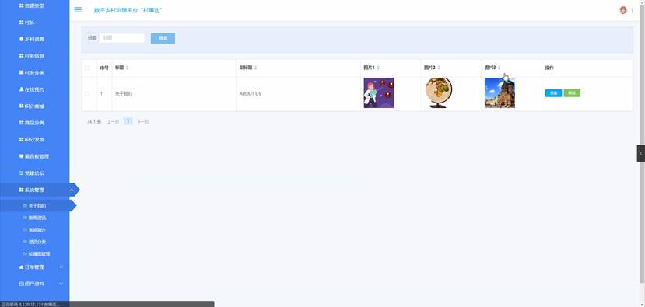645x307 pixels.
Task: Click the list icon beside 党建论坛
Action: [x=21, y=173]
